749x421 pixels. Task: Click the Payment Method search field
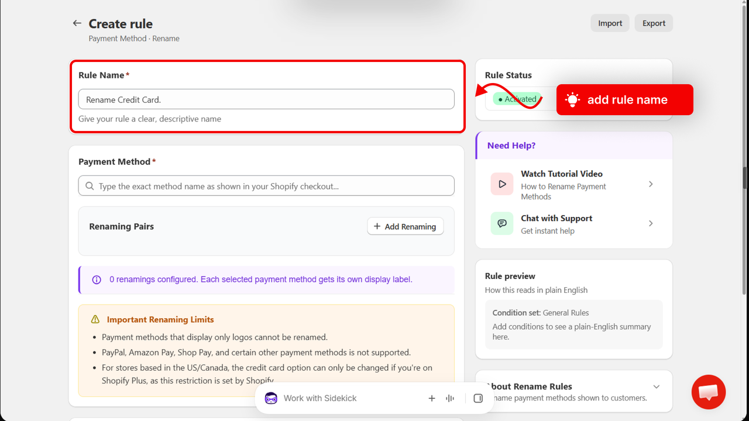coord(266,186)
